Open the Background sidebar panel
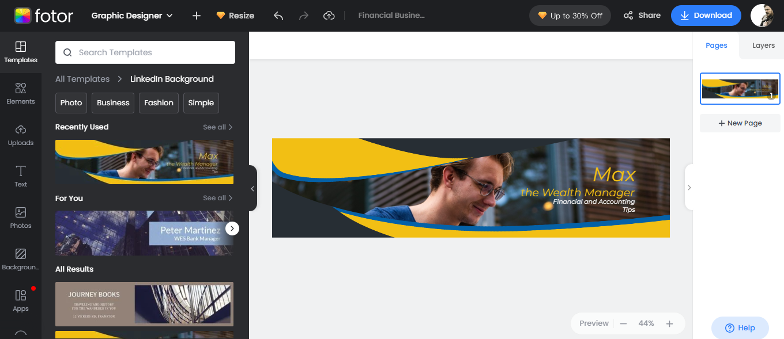Viewport: 784px width, 339px height. point(21,260)
